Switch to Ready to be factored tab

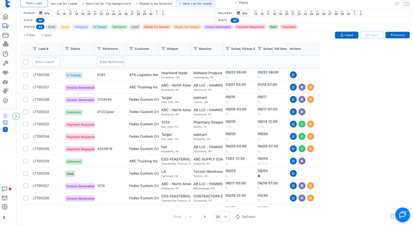point(153,4)
